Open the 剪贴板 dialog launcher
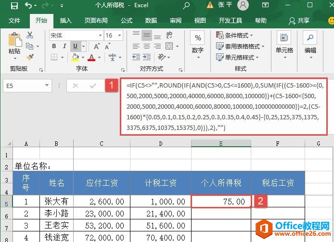This screenshot has width=334, height=242. [x=41, y=70]
